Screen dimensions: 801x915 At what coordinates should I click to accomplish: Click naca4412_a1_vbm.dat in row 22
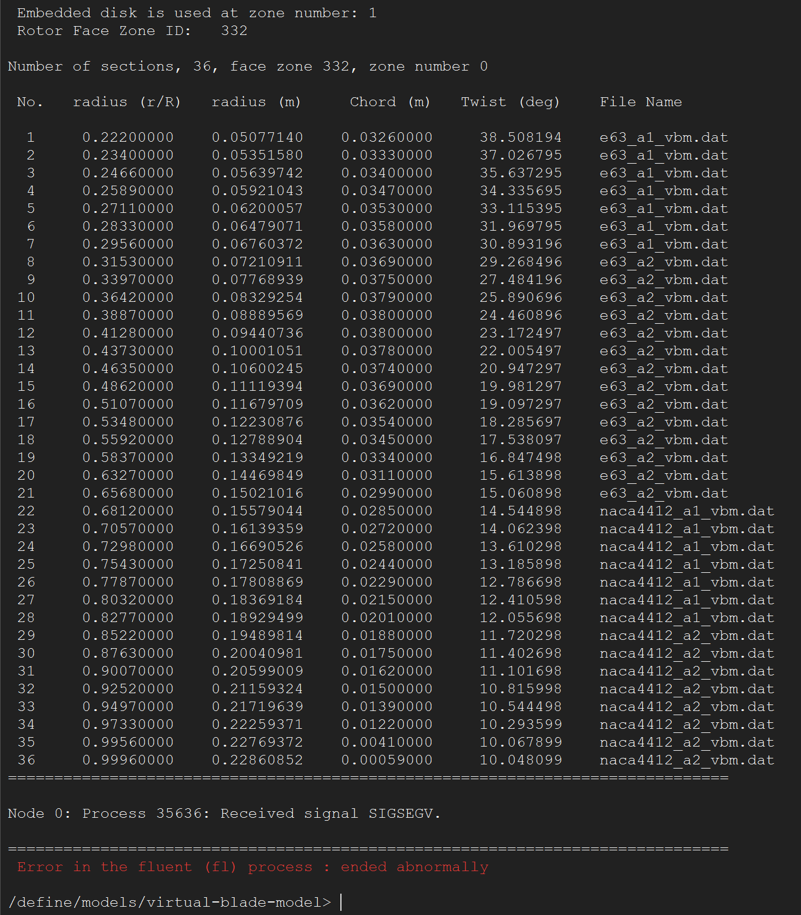tap(687, 511)
